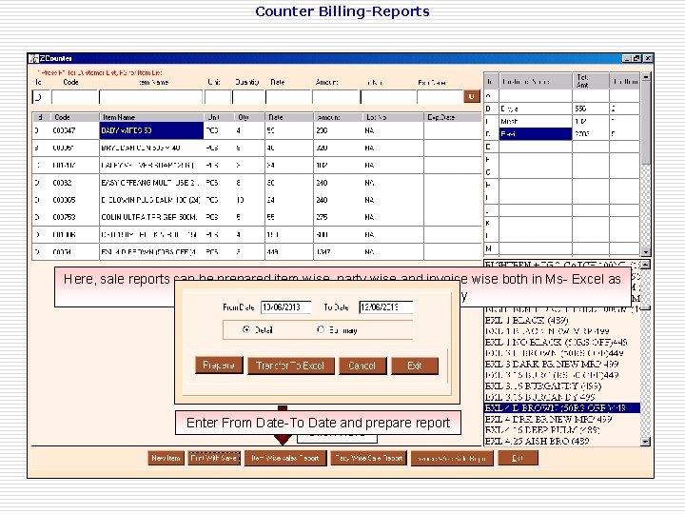Click Cancel in the report dialog
This screenshot has height=514, width=685.
[x=362, y=366]
